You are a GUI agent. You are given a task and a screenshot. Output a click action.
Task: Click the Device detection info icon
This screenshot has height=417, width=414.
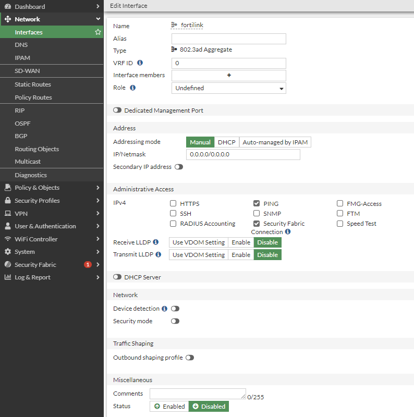coord(164,309)
